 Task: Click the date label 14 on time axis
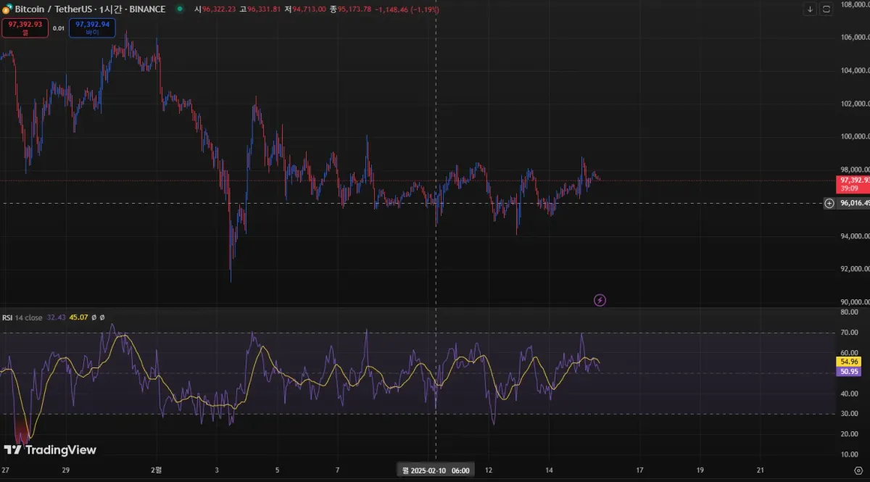click(x=549, y=470)
